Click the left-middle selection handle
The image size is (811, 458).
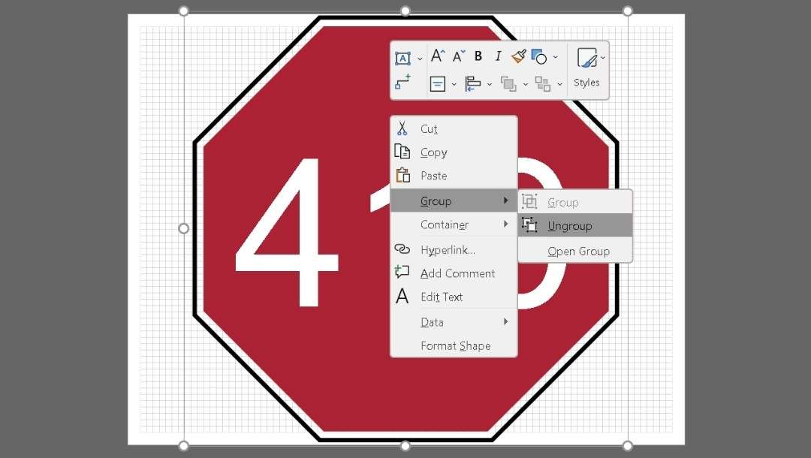[182, 227]
